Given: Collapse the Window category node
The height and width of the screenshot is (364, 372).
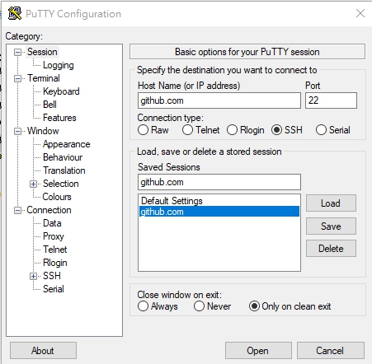Looking at the screenshot, I should [x=17, y=131].
